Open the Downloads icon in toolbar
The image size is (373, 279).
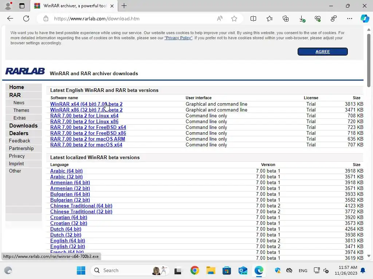pyautogui.click(x=302, y=19)
